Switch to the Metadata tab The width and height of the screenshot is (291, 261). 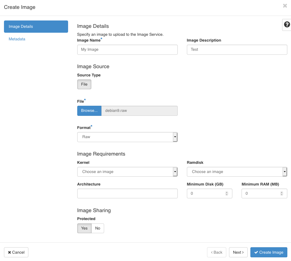click(x=17, y=39)
